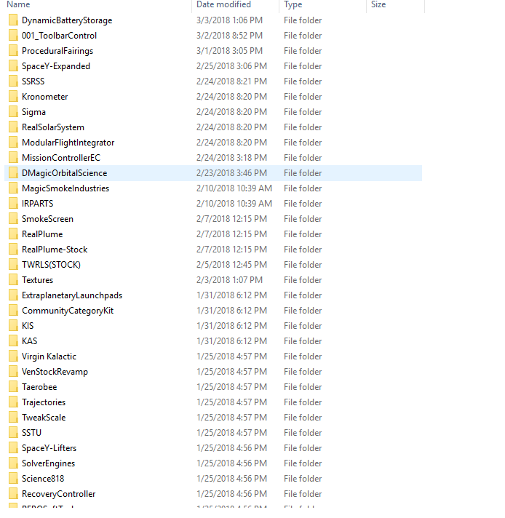Select the Virgin Kalactic folder icon
This screenshot has height=518, width=505.
13,356
